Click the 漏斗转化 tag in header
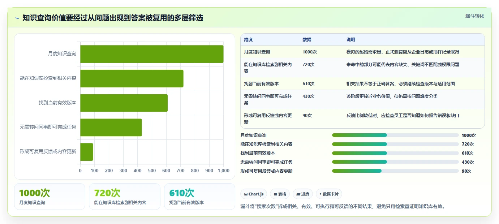The height and width of the screenshot is (224, 499). [x=474, y=16]
